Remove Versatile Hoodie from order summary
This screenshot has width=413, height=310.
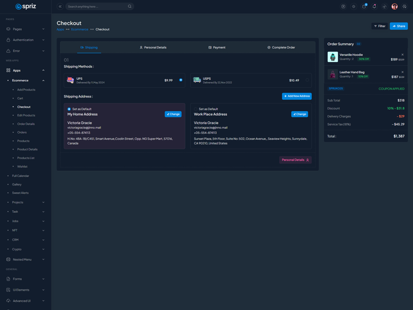(403, 55)
